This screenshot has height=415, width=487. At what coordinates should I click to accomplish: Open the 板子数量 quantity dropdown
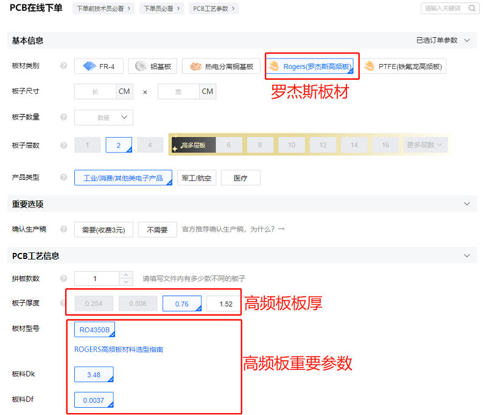[103, 117]
